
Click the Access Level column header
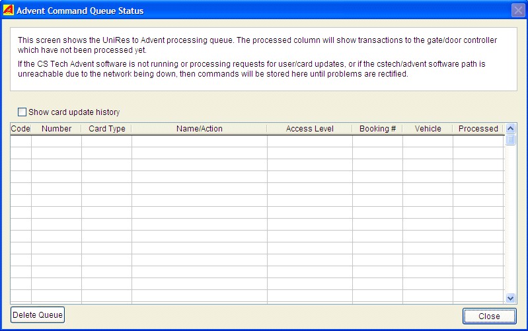click(310, 129)
